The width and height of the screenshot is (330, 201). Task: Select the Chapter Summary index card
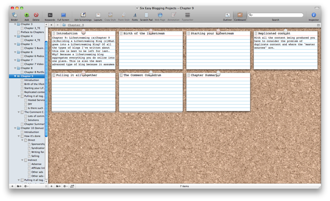click(x=218, y=92)
